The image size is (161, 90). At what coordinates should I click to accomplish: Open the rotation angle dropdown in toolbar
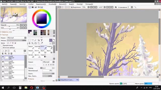click(104, 7)
